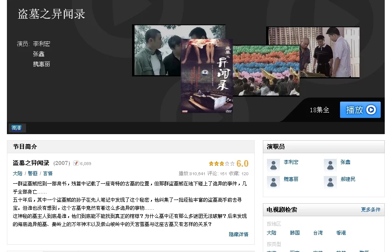The image size is (388, 252).
Task: Select the 言情 genre tag
Action: tap(48, 174)
